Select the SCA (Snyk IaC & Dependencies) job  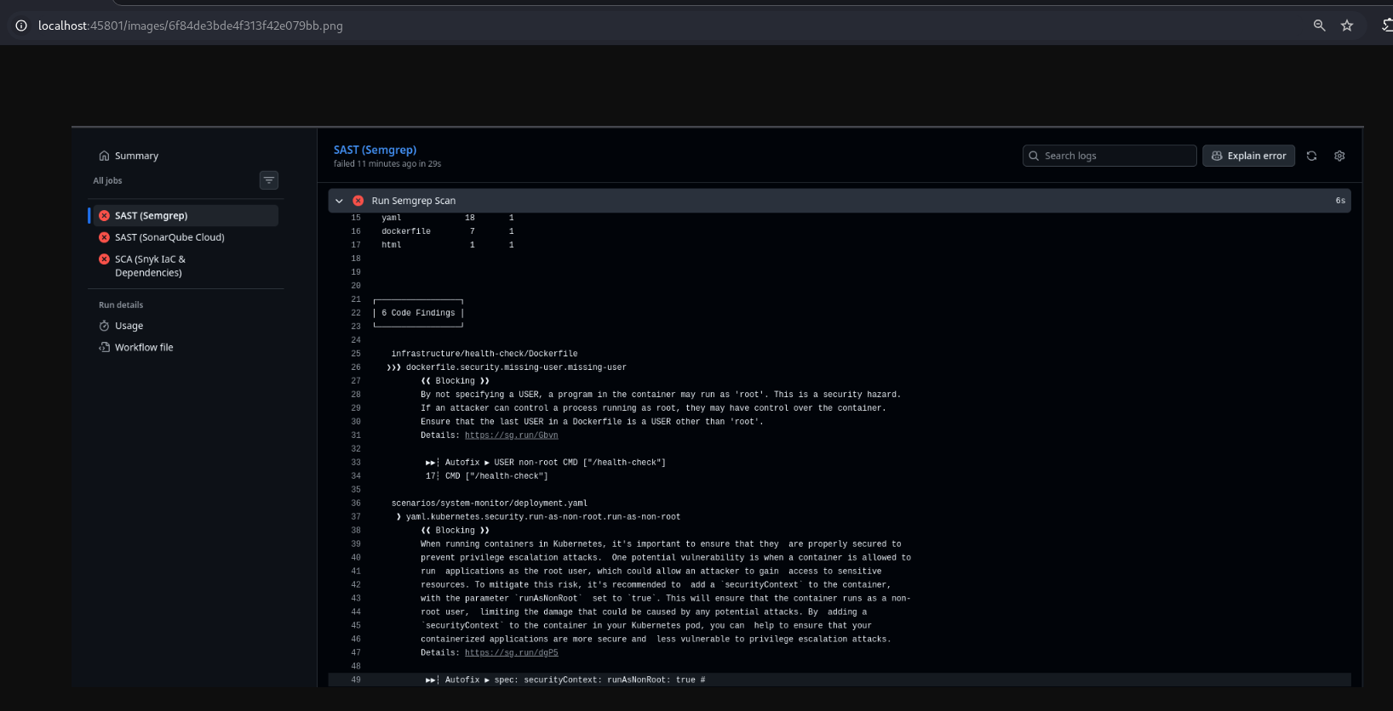(x=150, y=266)
